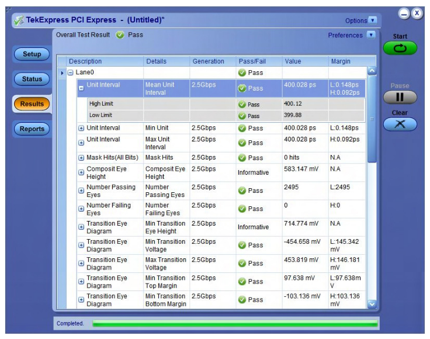
Task: Click the row selector arrow beside Lane0
Action: coord(62,73)
